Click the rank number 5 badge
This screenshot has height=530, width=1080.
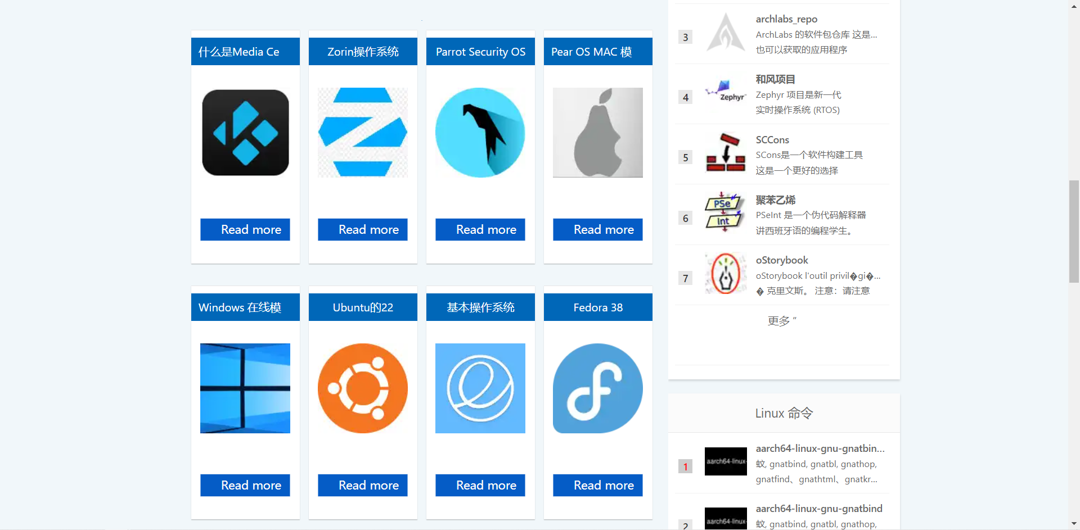tap(685, 157)
